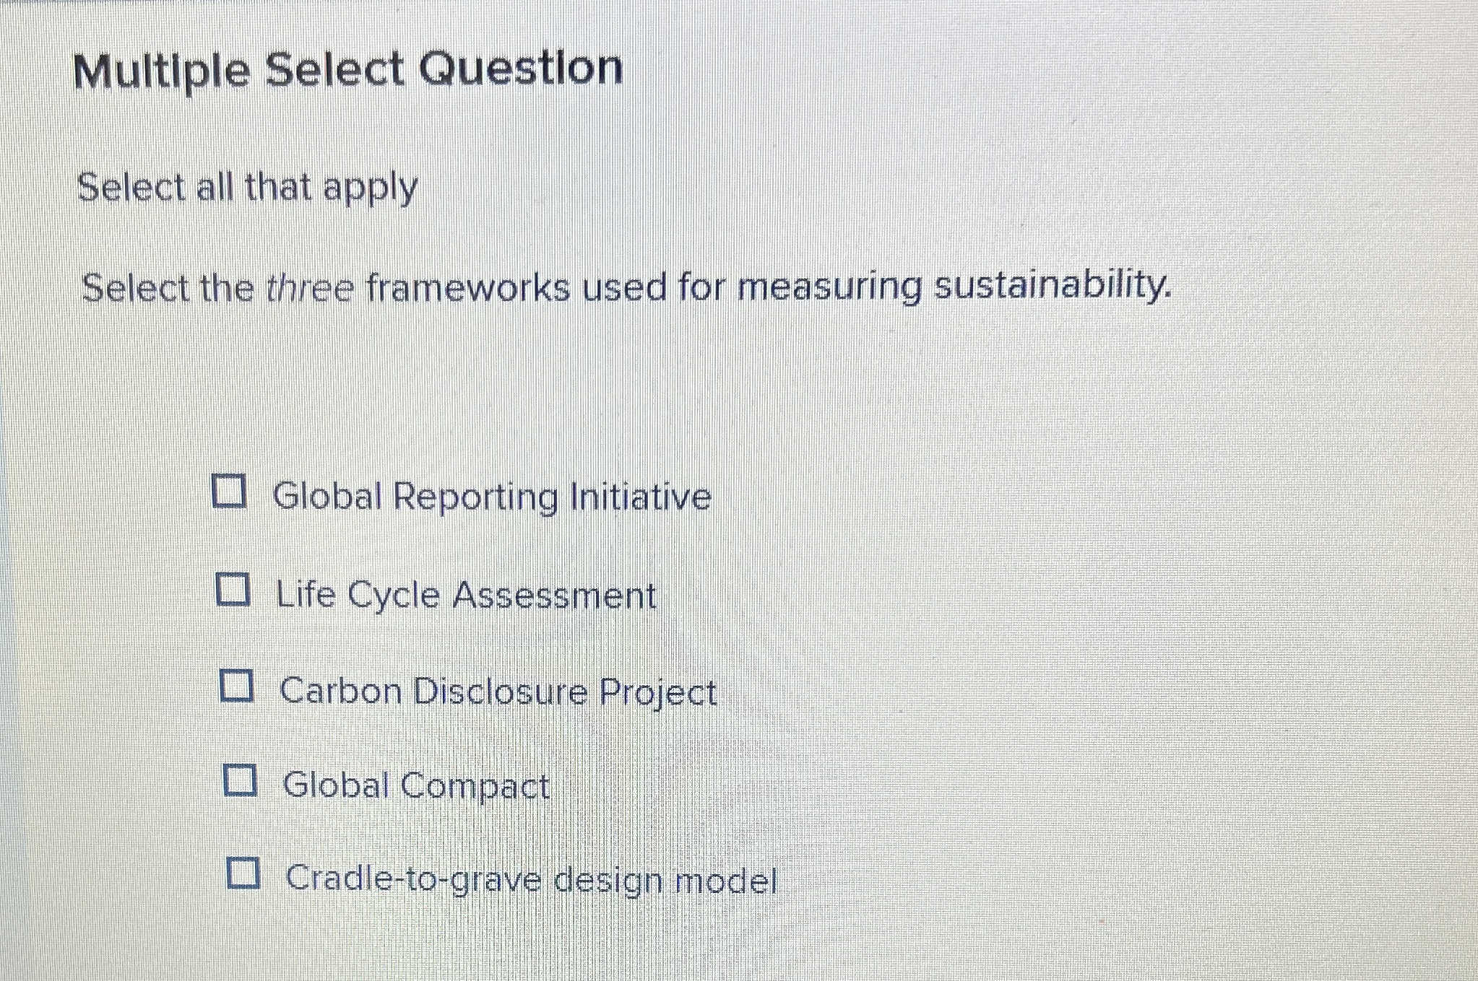Click the Select all that apply text

(x=247, y=189)
